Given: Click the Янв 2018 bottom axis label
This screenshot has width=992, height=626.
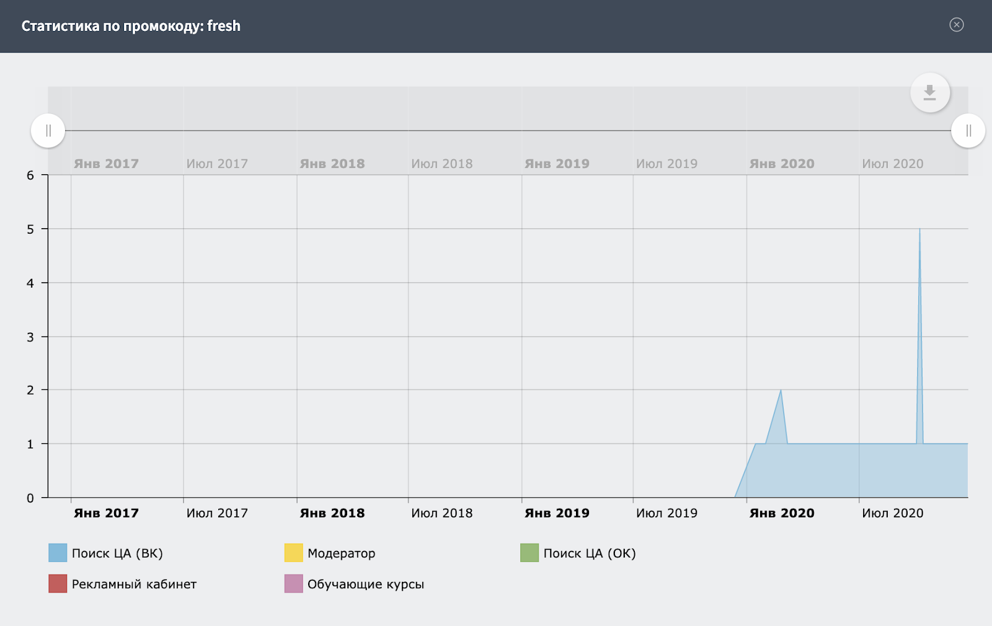Looking at the screenshot, I should (x=332, y=513).
